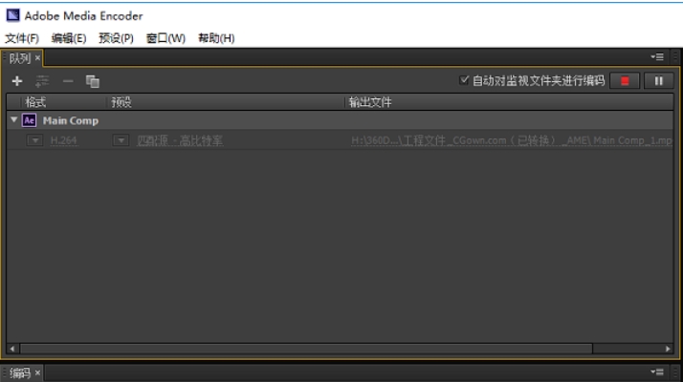Click the Remove minus icon
Image resolution: width=683 pixels, height=382 pixels.
68,81
